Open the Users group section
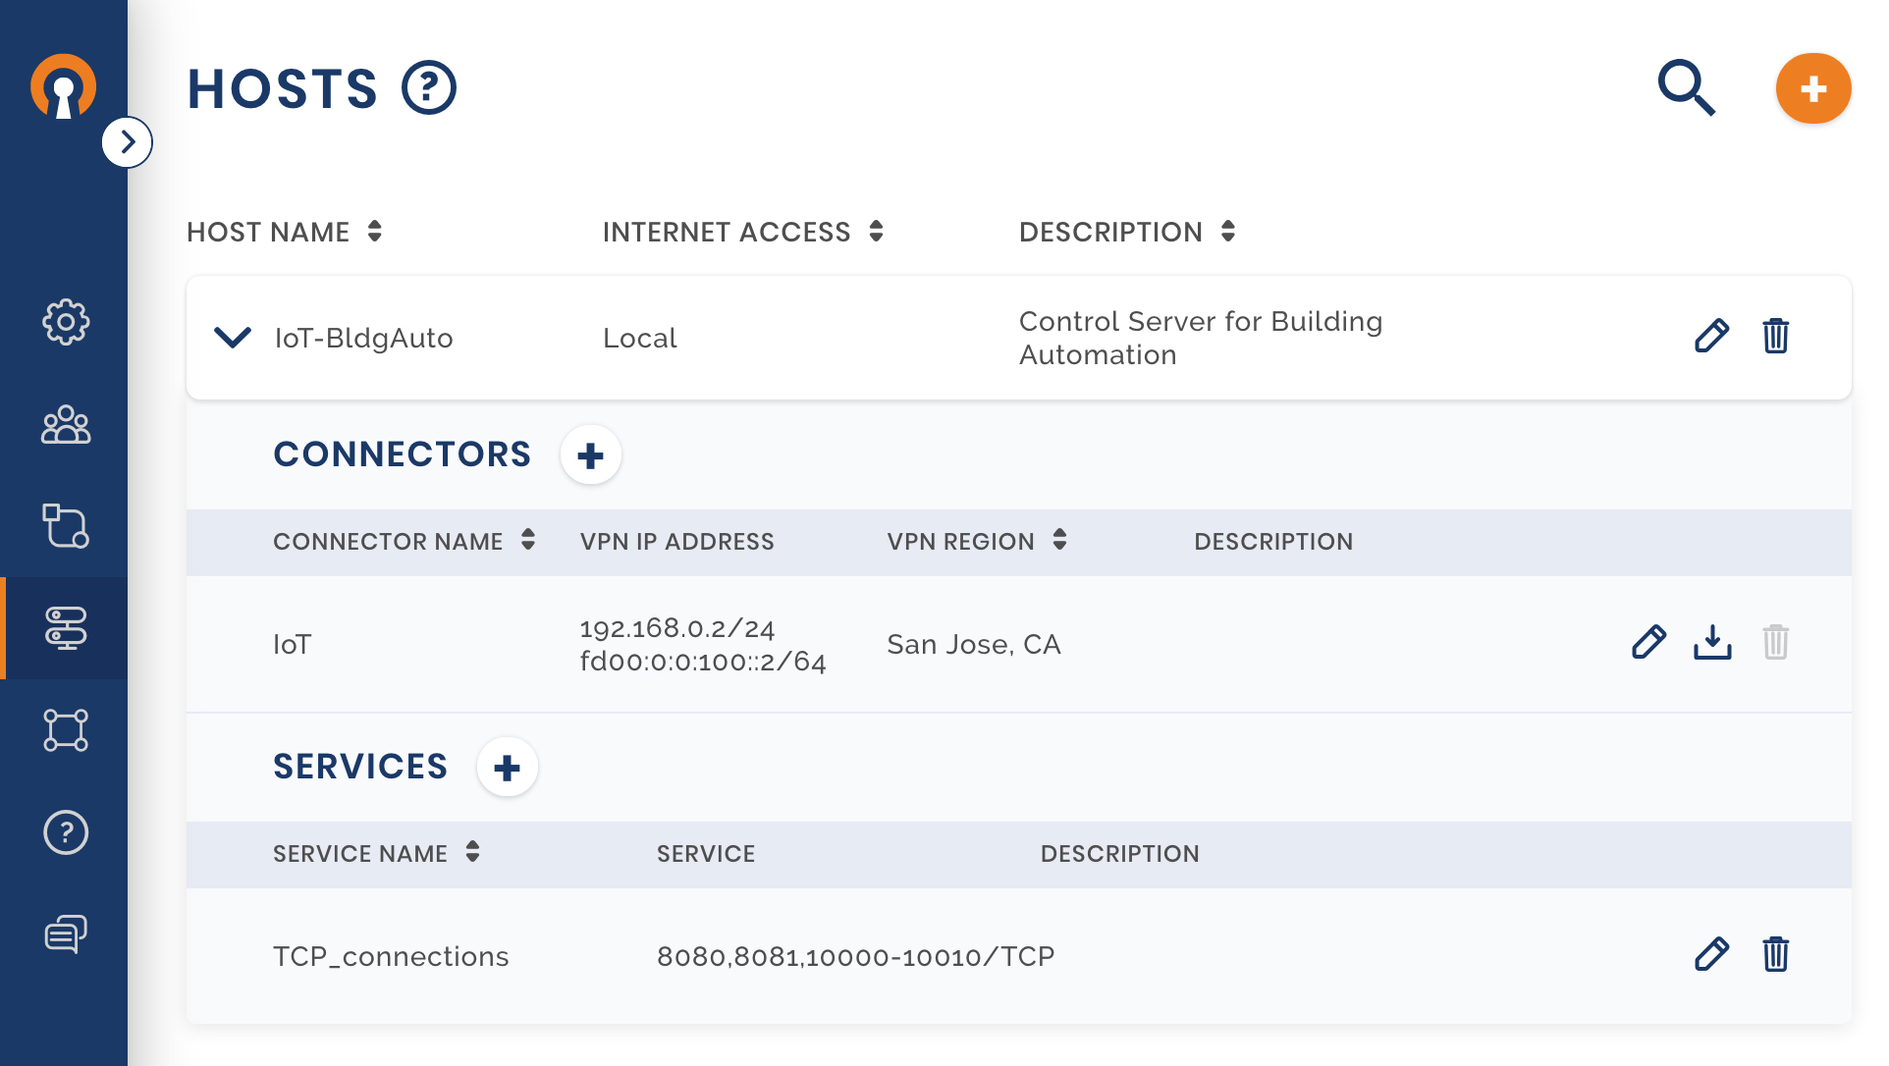1889x1066 pixels. pyautogui.click(x=66, y=424)
